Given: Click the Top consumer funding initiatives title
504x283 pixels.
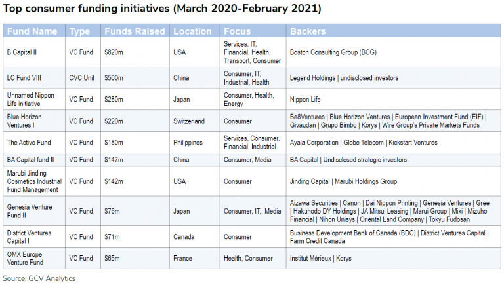Looking at the screenshot, I should tap(163, 9).
